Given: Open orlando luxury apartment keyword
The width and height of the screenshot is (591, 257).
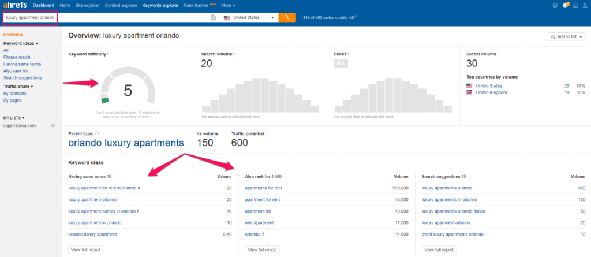Looking at the screenshot, I should (x=92, y=234).
